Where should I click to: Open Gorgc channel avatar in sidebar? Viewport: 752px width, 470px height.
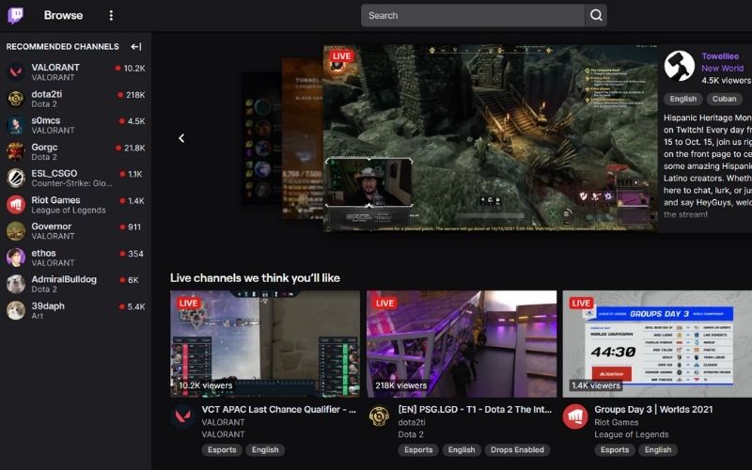tap(16, 151)
